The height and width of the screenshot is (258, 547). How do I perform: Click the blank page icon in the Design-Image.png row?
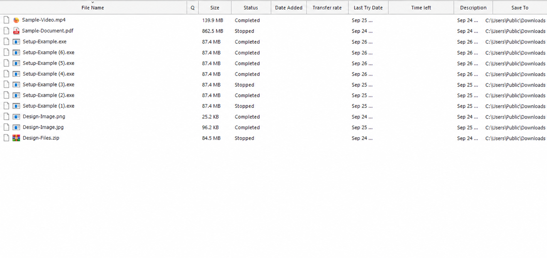[x=6, y=117]
